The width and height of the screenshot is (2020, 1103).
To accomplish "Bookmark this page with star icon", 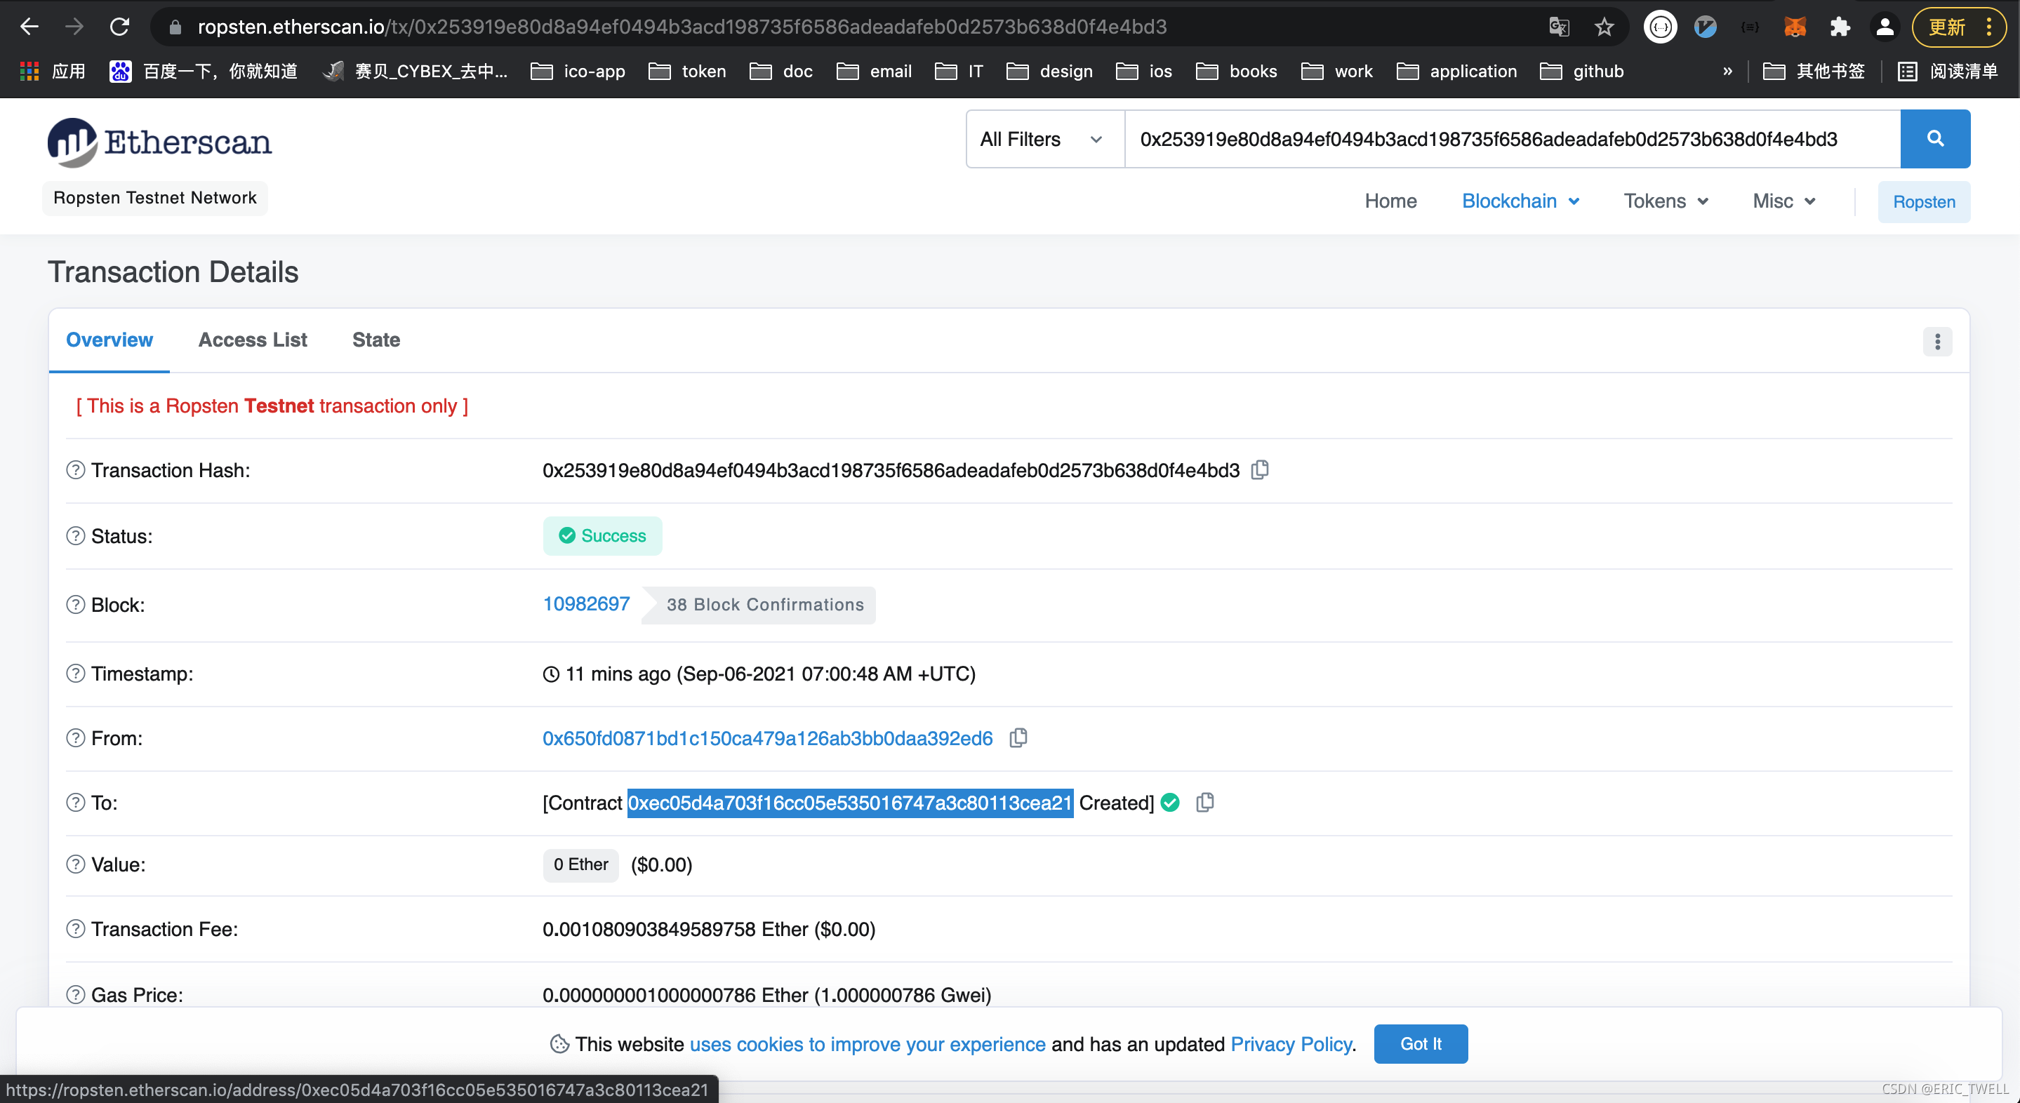I will (1604, 27).
